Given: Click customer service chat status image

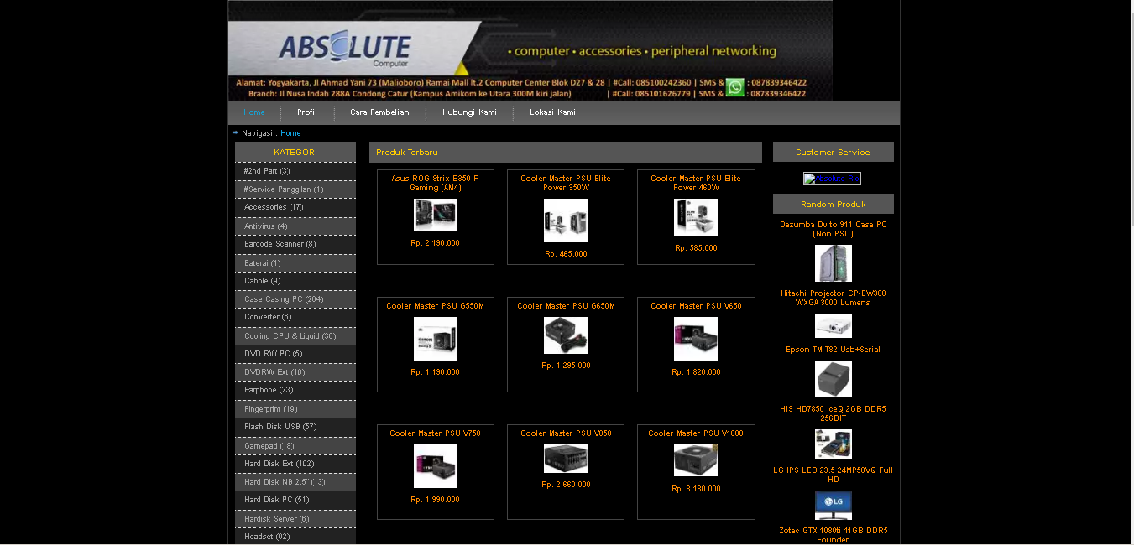Looking at the screenshot, I should [x=832, y=179].
